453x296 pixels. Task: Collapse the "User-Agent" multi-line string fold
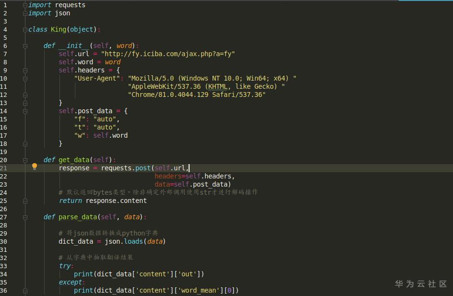point(25,79)
